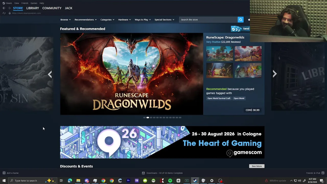View the top-left RuneScape screenshot thumbnail
The image size is (327, 184).
click(220, 54)
